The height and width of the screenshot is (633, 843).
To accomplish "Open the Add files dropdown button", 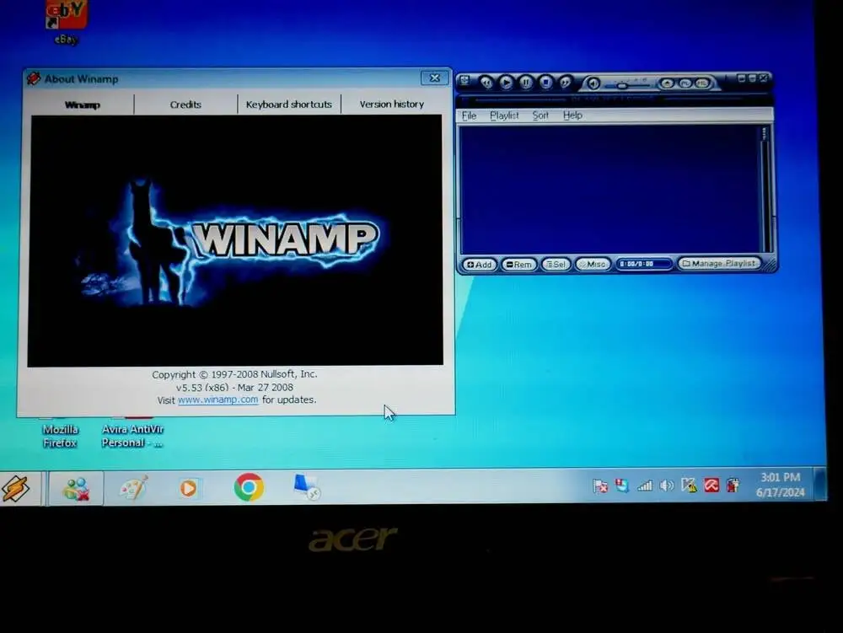I will click(x=479, y=265).
